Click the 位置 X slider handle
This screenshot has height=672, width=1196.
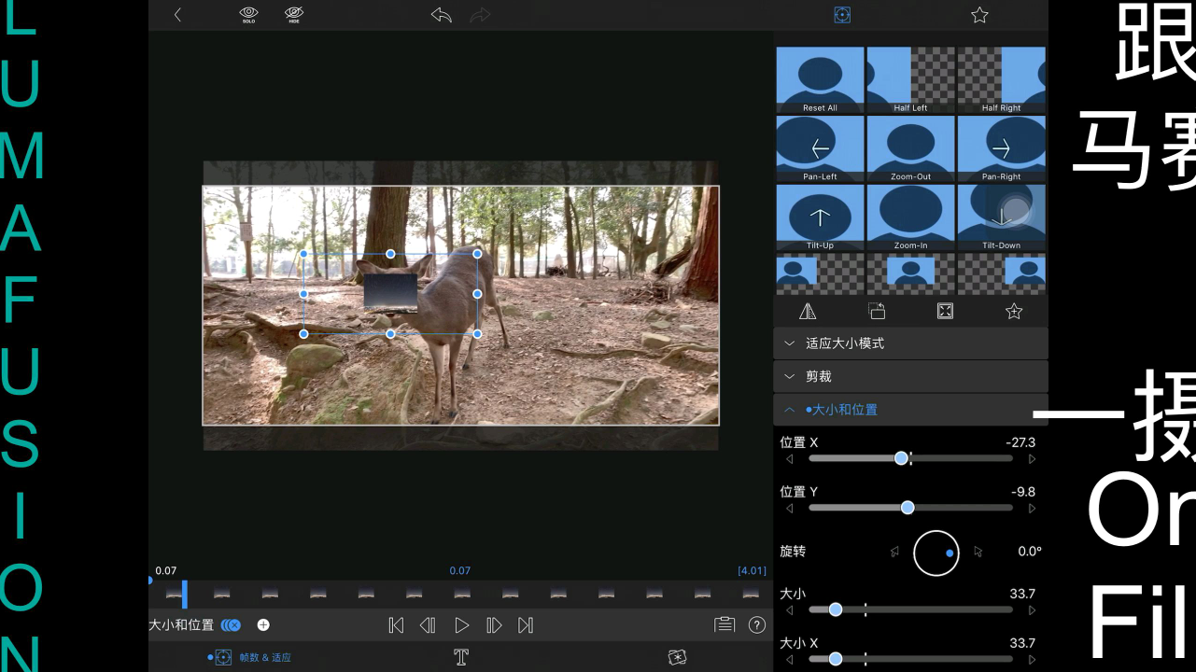901,458
